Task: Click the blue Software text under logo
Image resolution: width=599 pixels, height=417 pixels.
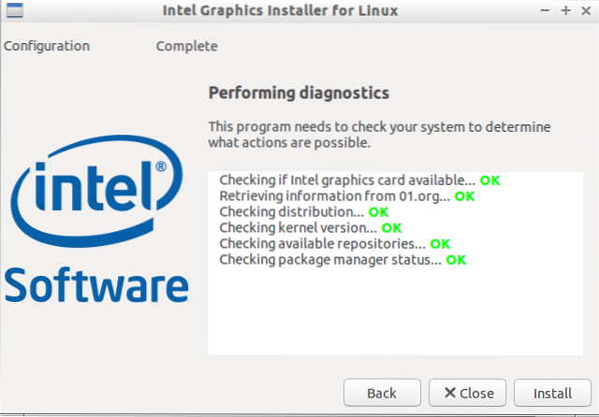Action: pos(95,284)
